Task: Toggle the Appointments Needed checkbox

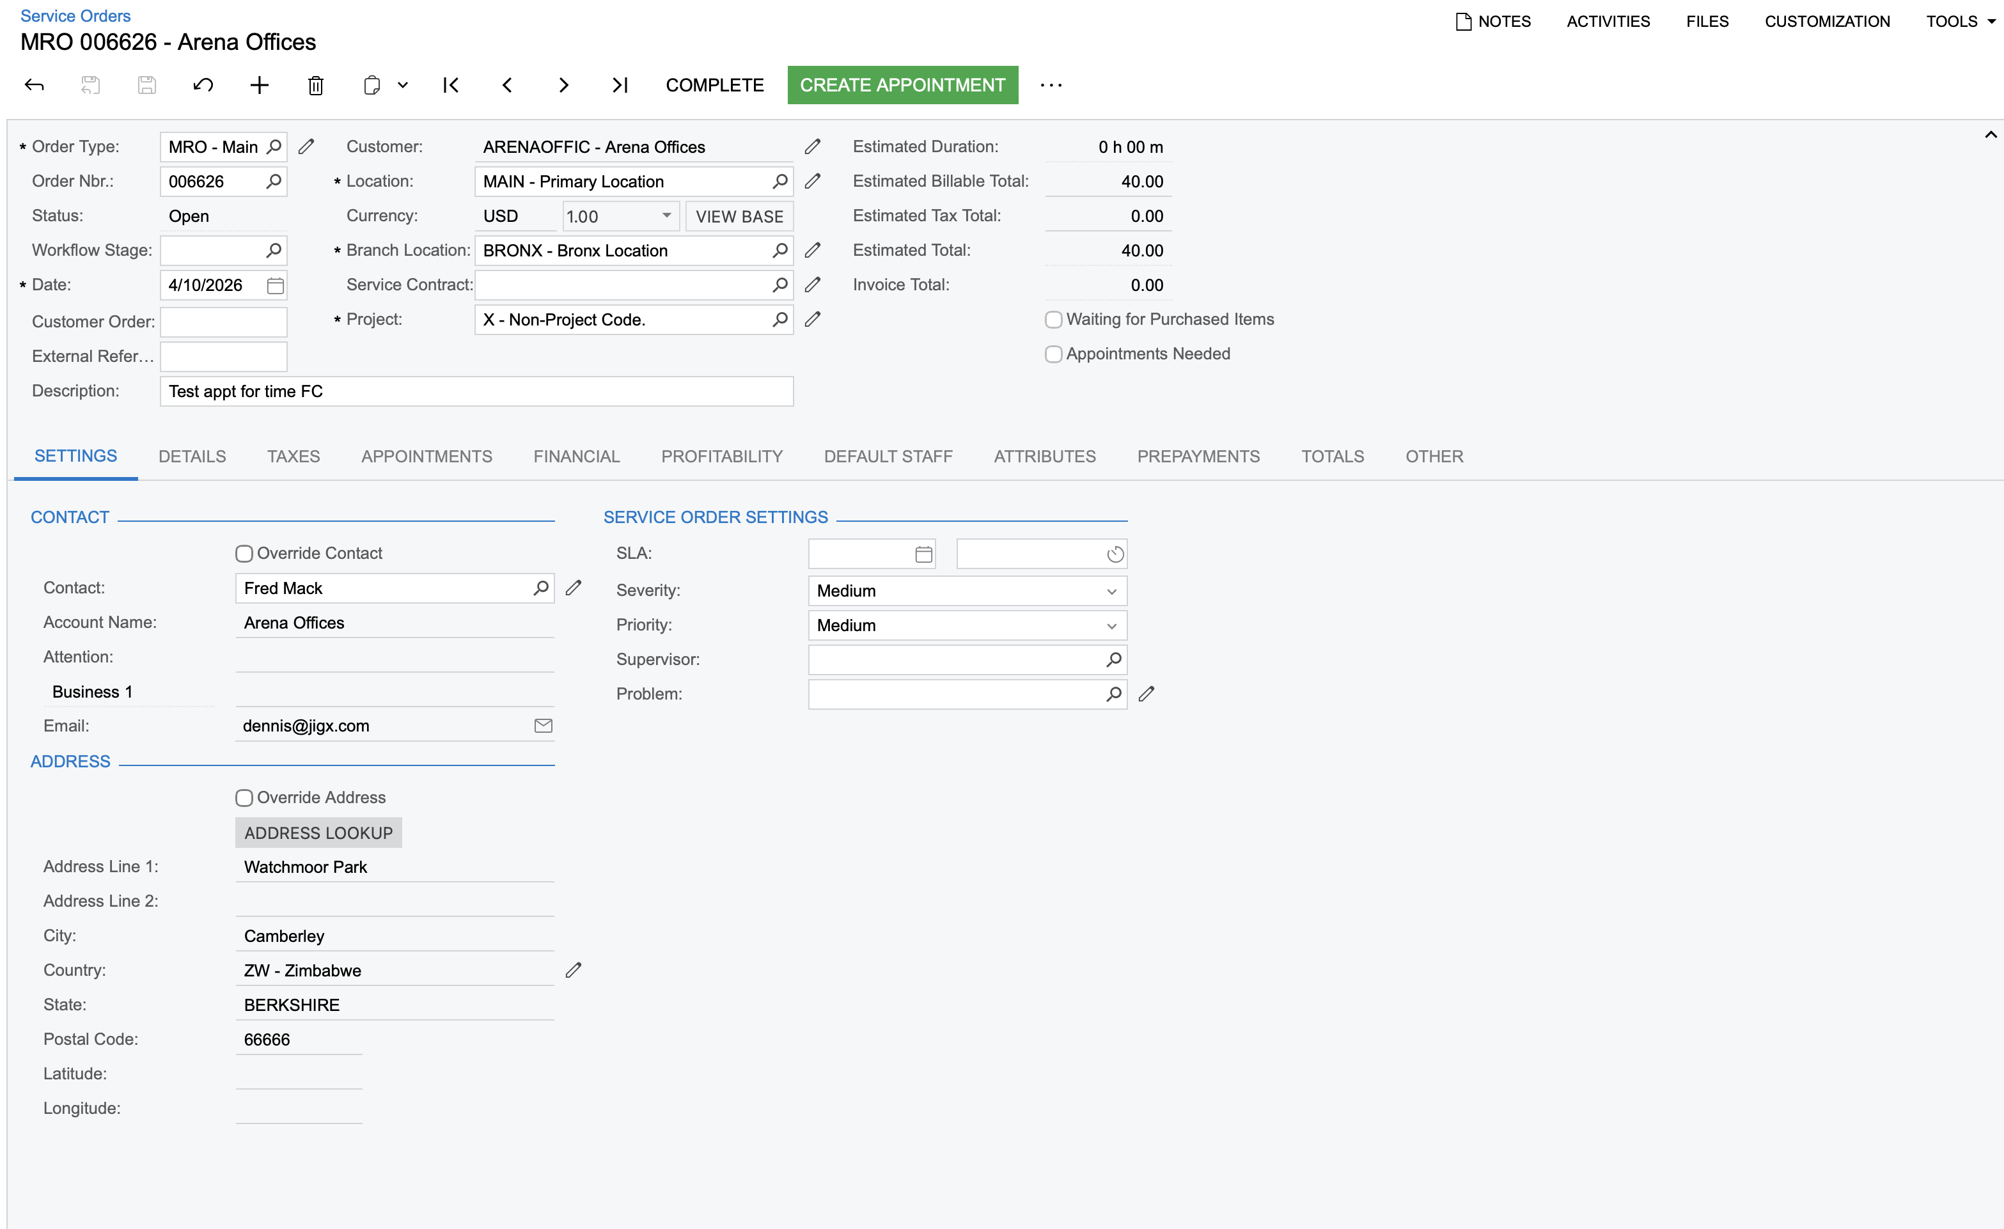Action: [1053, 353]
